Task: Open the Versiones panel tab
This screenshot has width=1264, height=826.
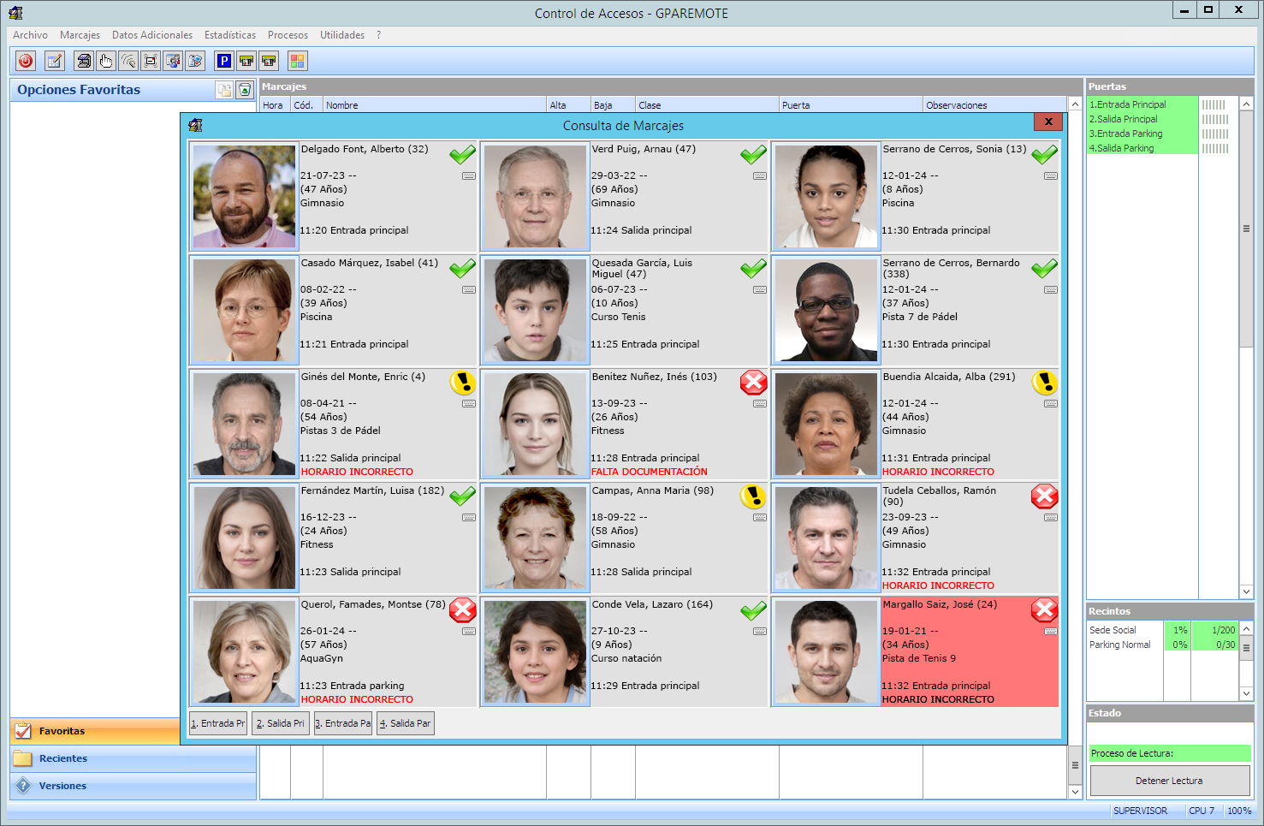Action: pos(62,786)
